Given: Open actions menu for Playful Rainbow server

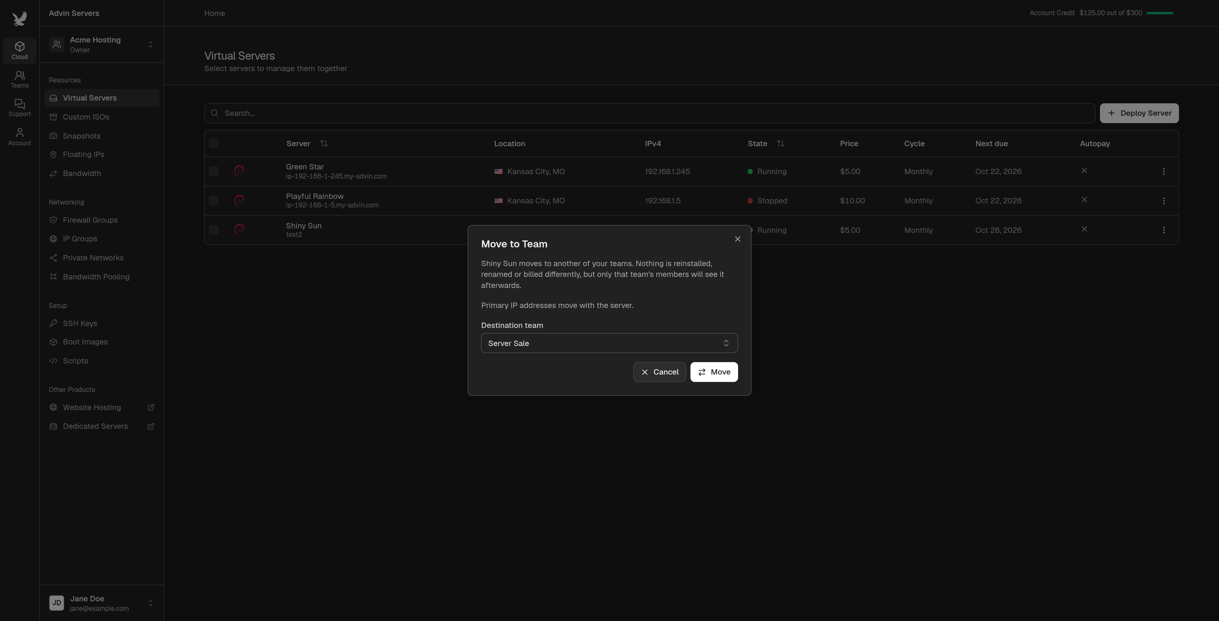Looking at the screenshot, I should point(1164,200).
